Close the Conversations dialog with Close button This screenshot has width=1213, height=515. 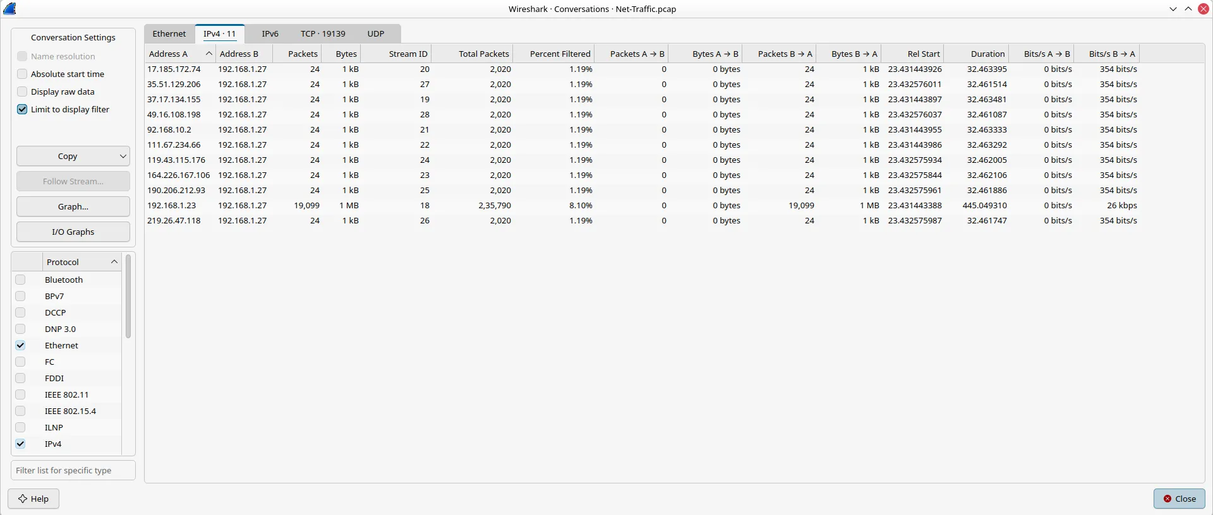(1179, 499)
